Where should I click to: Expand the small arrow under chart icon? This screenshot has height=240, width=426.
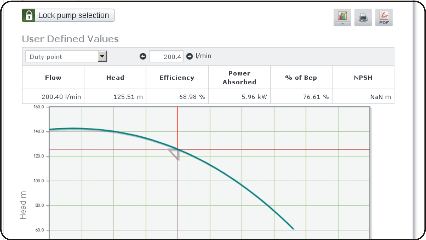click(x=342, y=24)
